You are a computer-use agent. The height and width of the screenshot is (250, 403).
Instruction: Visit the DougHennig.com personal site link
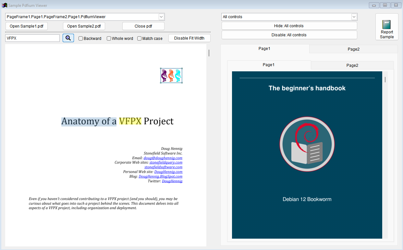(168, 172)
